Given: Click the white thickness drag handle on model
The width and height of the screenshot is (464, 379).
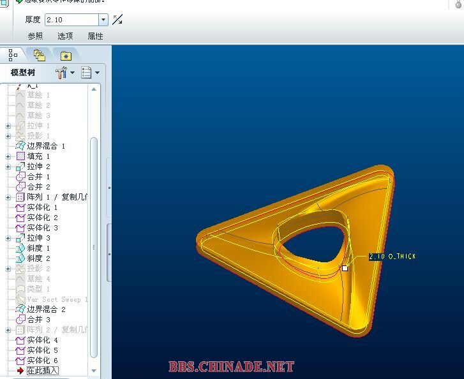Looking at the screenshot, I should (x=345, y=268).
